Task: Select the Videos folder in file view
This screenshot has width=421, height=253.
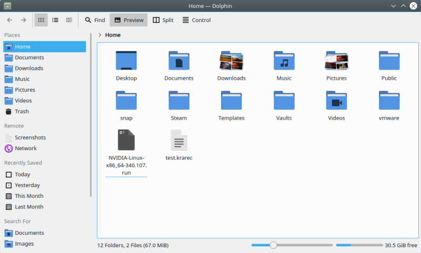Action: [336, 100]
